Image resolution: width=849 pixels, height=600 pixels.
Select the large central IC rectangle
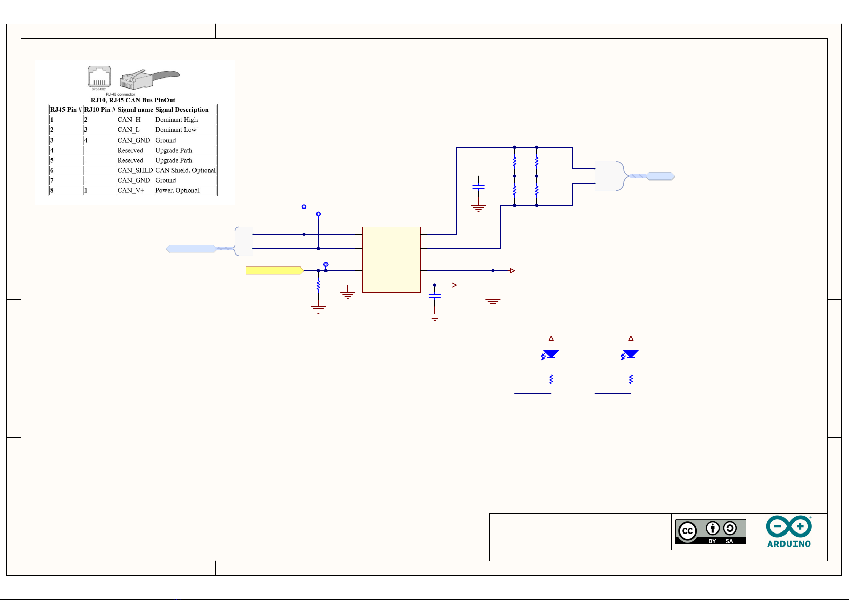pyautogui.click(x=391, y=259)
